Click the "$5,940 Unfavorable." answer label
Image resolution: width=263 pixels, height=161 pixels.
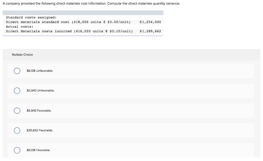[41, 91]
